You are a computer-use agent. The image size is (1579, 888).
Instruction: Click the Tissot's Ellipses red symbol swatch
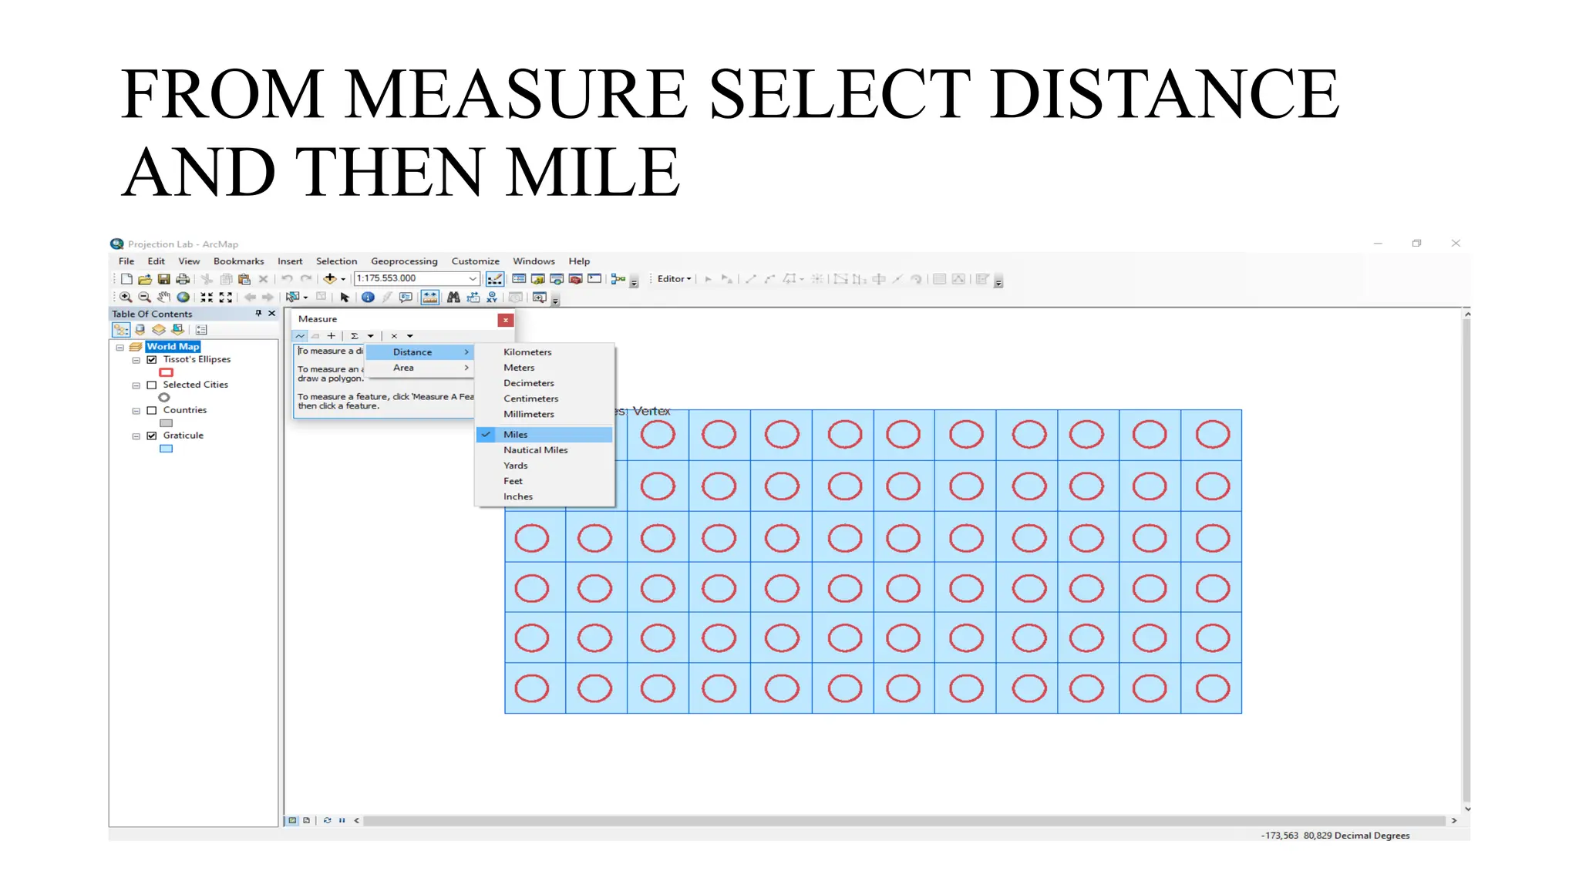[166, 372]
